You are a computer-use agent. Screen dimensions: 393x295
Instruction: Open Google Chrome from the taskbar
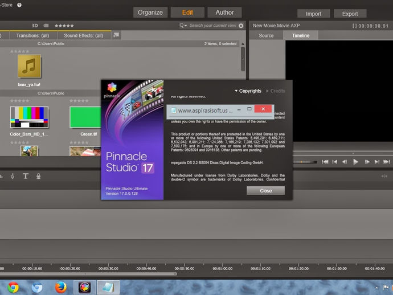pyautogui.click(x=13, y=287)
